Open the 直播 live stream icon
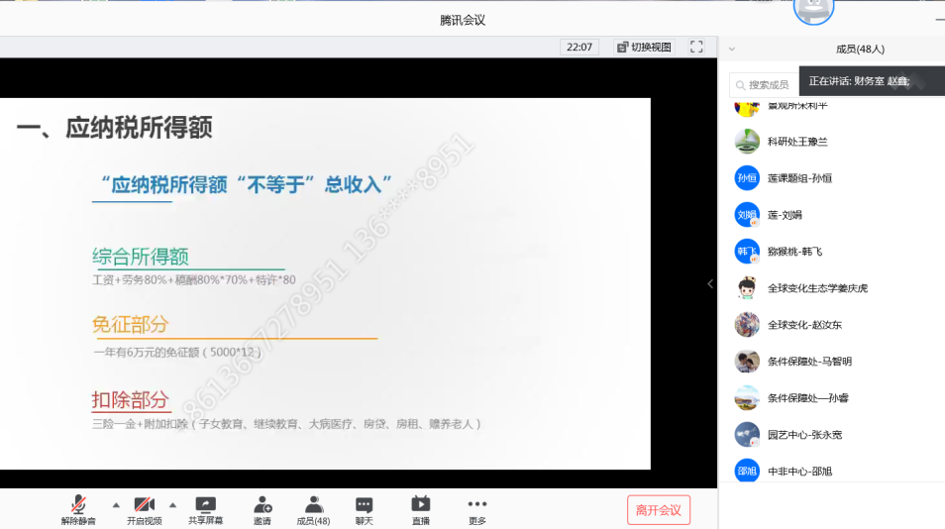 (421, 509)
